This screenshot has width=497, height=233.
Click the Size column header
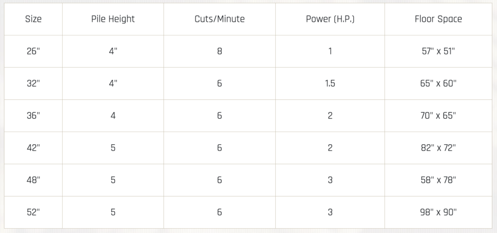tap(33, 19)
